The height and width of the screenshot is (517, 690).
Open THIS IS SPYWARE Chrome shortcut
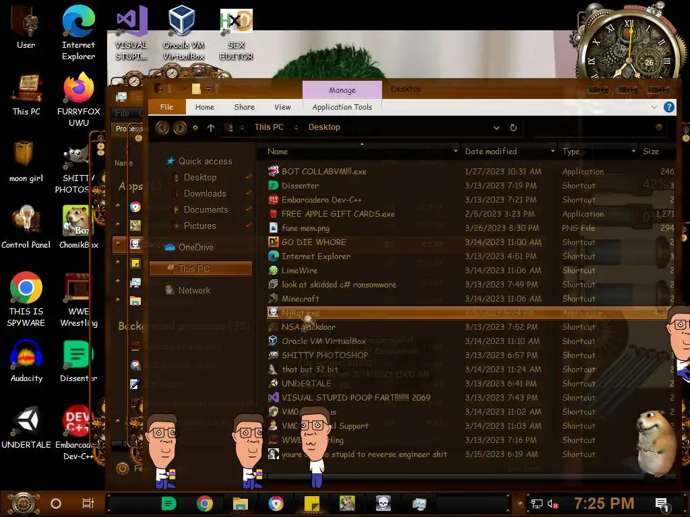pyautogui.click(x=26, y=299)
